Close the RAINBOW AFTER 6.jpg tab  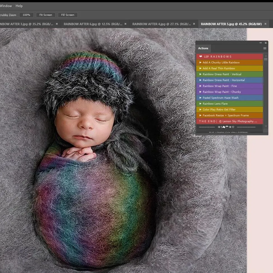[125, 24]
